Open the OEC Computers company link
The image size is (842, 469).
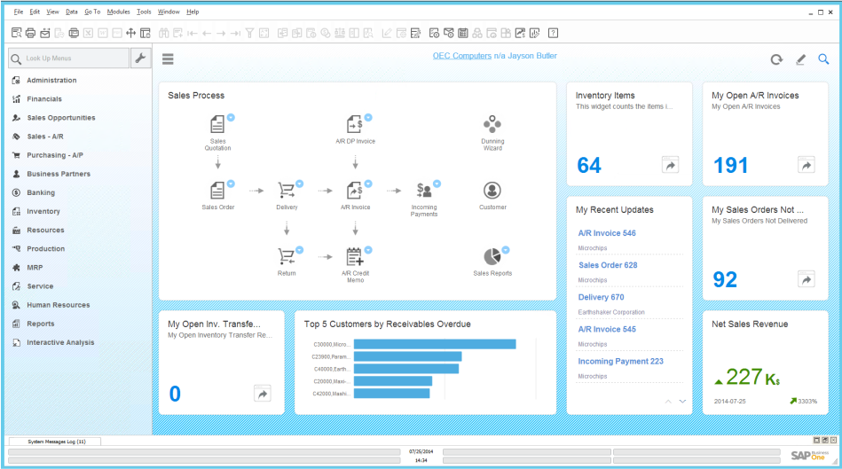(x=461, y=56)
